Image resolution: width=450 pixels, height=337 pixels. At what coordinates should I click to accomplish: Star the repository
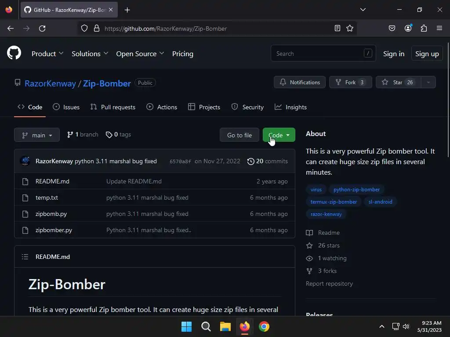coord(398,82)
